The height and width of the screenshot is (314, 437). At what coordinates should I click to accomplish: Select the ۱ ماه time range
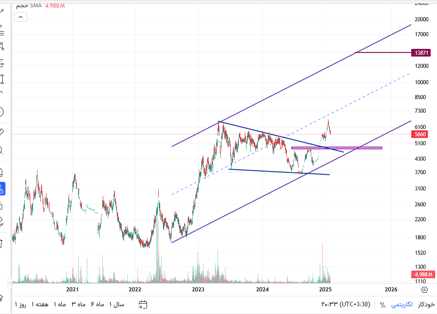click(x=60, y=304)
